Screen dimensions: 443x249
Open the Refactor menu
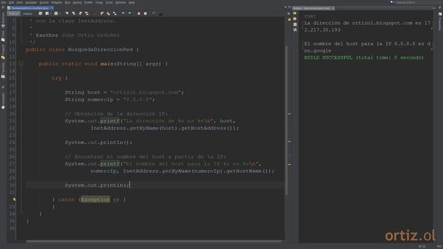pyautogui.click(x=57, y=3)
